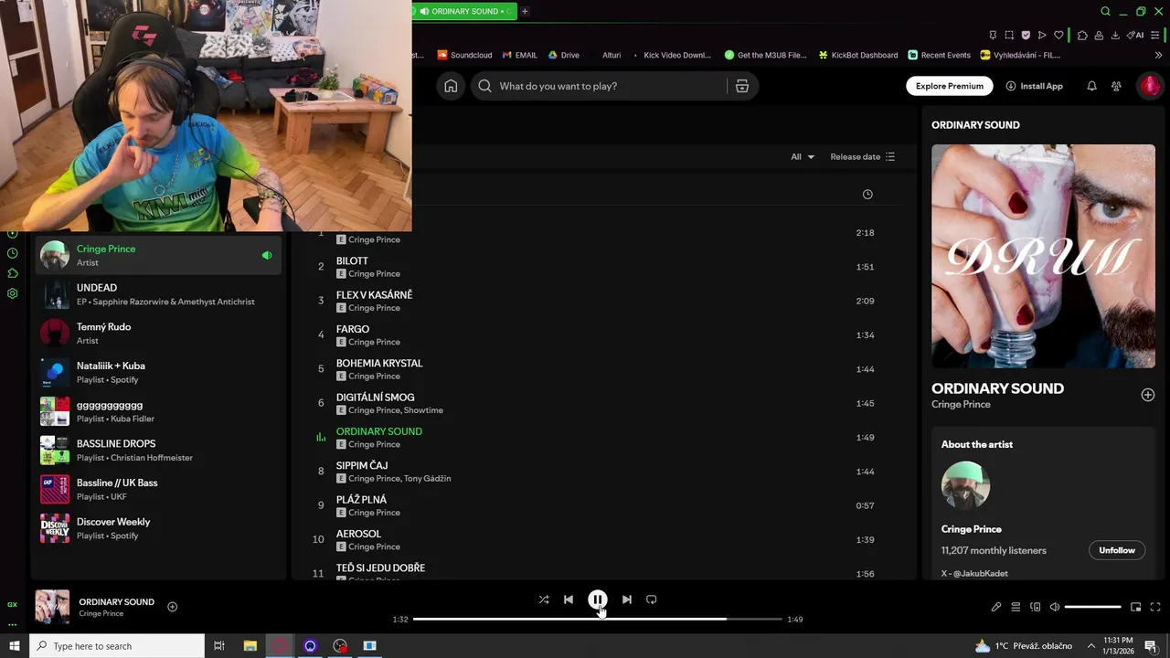1170x658 pixels.
Task: Switch to ORDINARY SOUND browser tab
Action: pyautogui.click(x=464, y=11)
